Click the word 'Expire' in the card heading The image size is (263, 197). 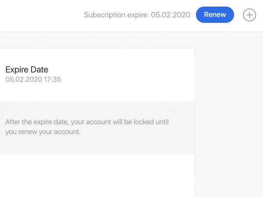(x=17, y=69)
